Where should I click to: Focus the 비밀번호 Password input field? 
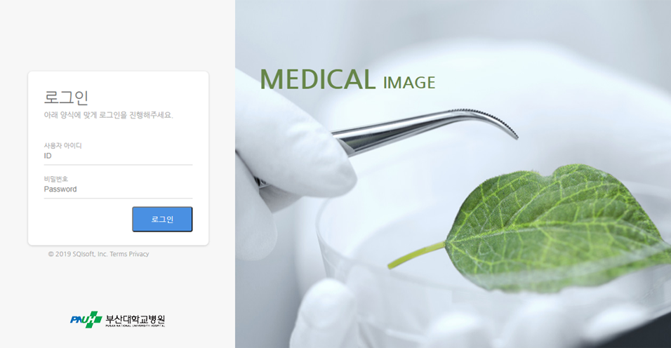point(118,189)
